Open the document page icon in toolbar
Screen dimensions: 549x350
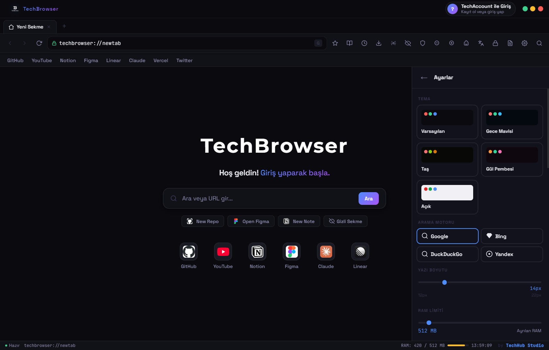(x=510, y=43)
